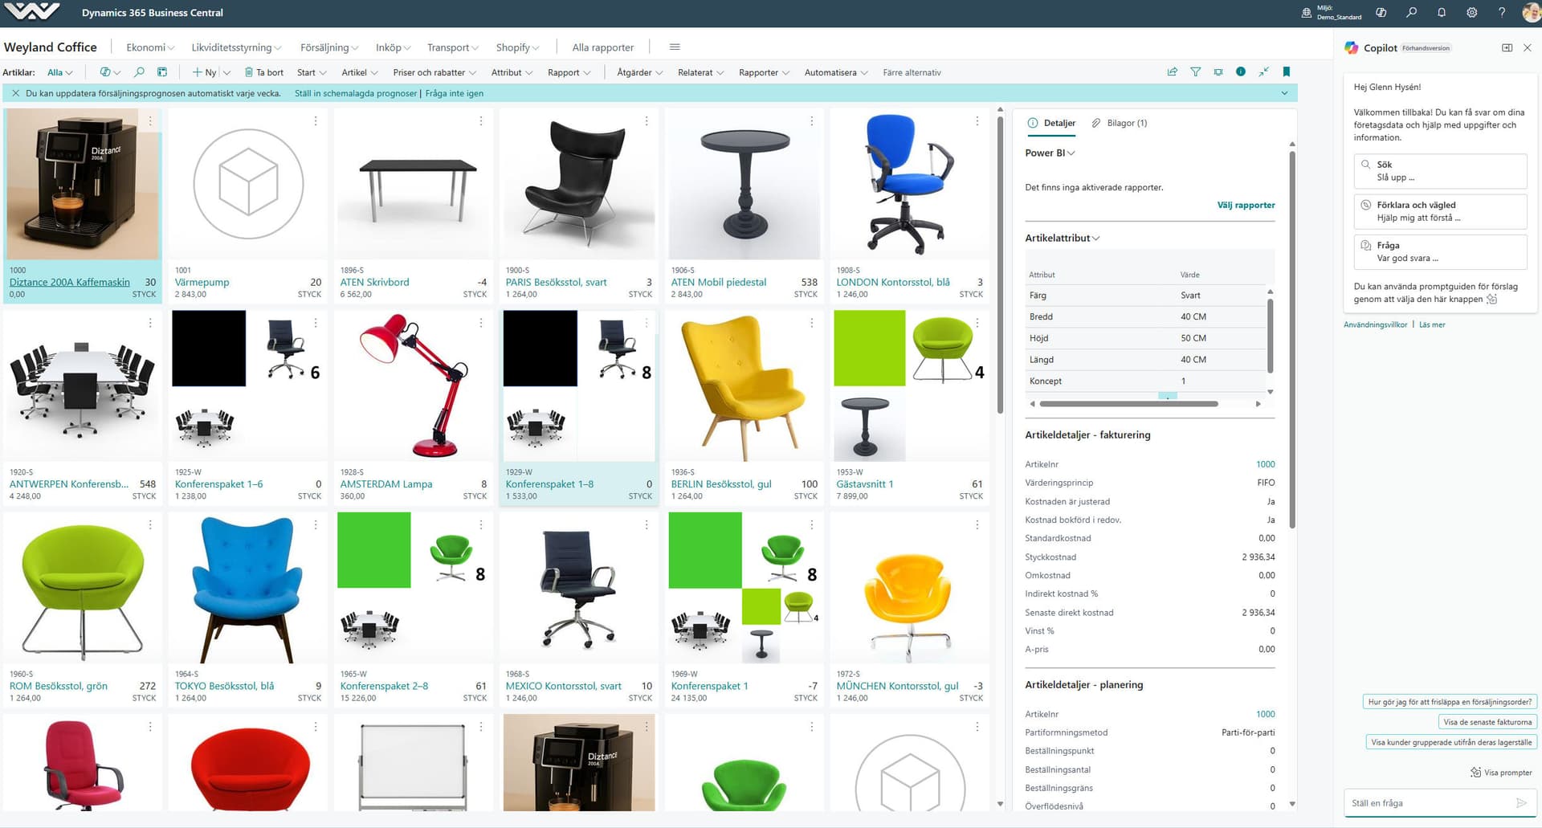Click the Ta bort trash button
The image size is (1542, 828).
click(x=264, y=72)
